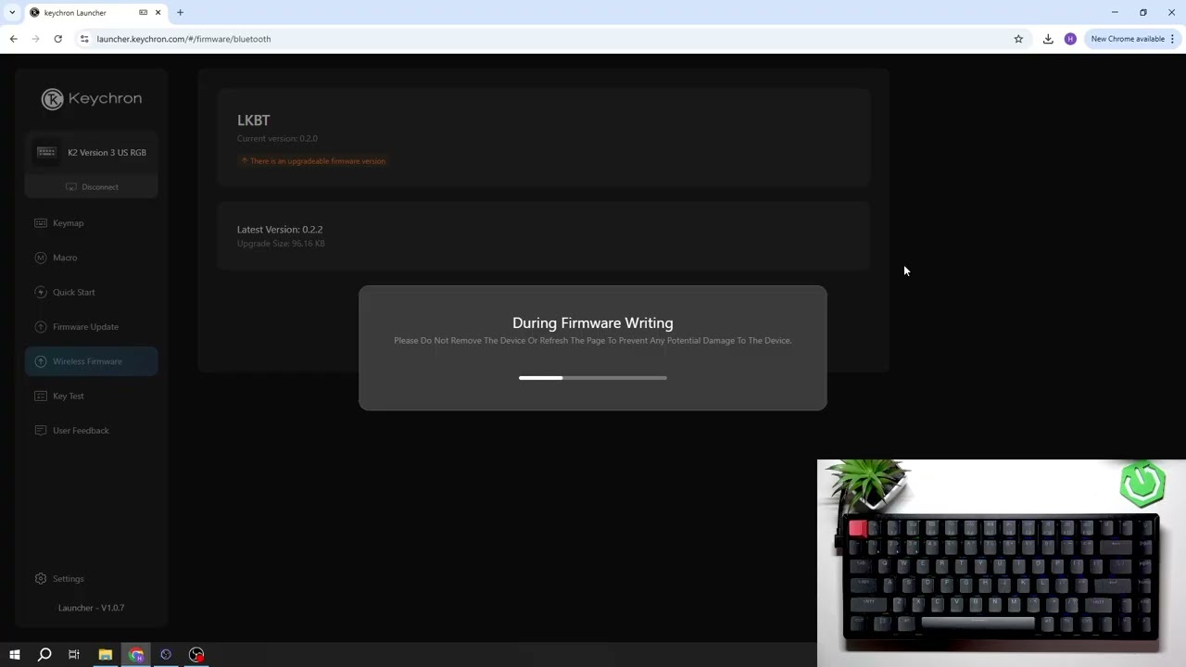Open the Firmware Update section

tap(92, 327)
